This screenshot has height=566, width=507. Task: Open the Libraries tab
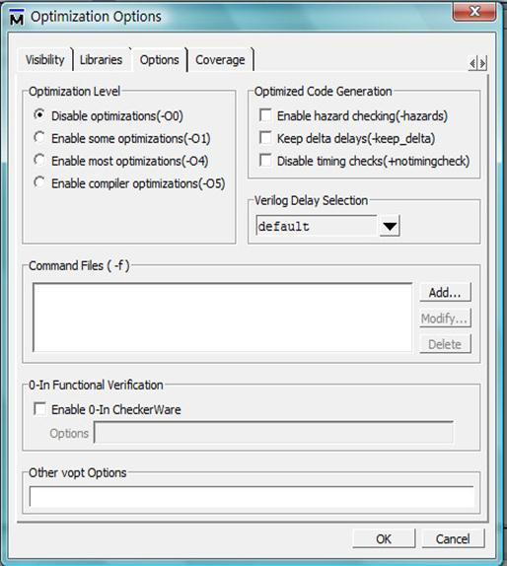(x=102, y=59)
